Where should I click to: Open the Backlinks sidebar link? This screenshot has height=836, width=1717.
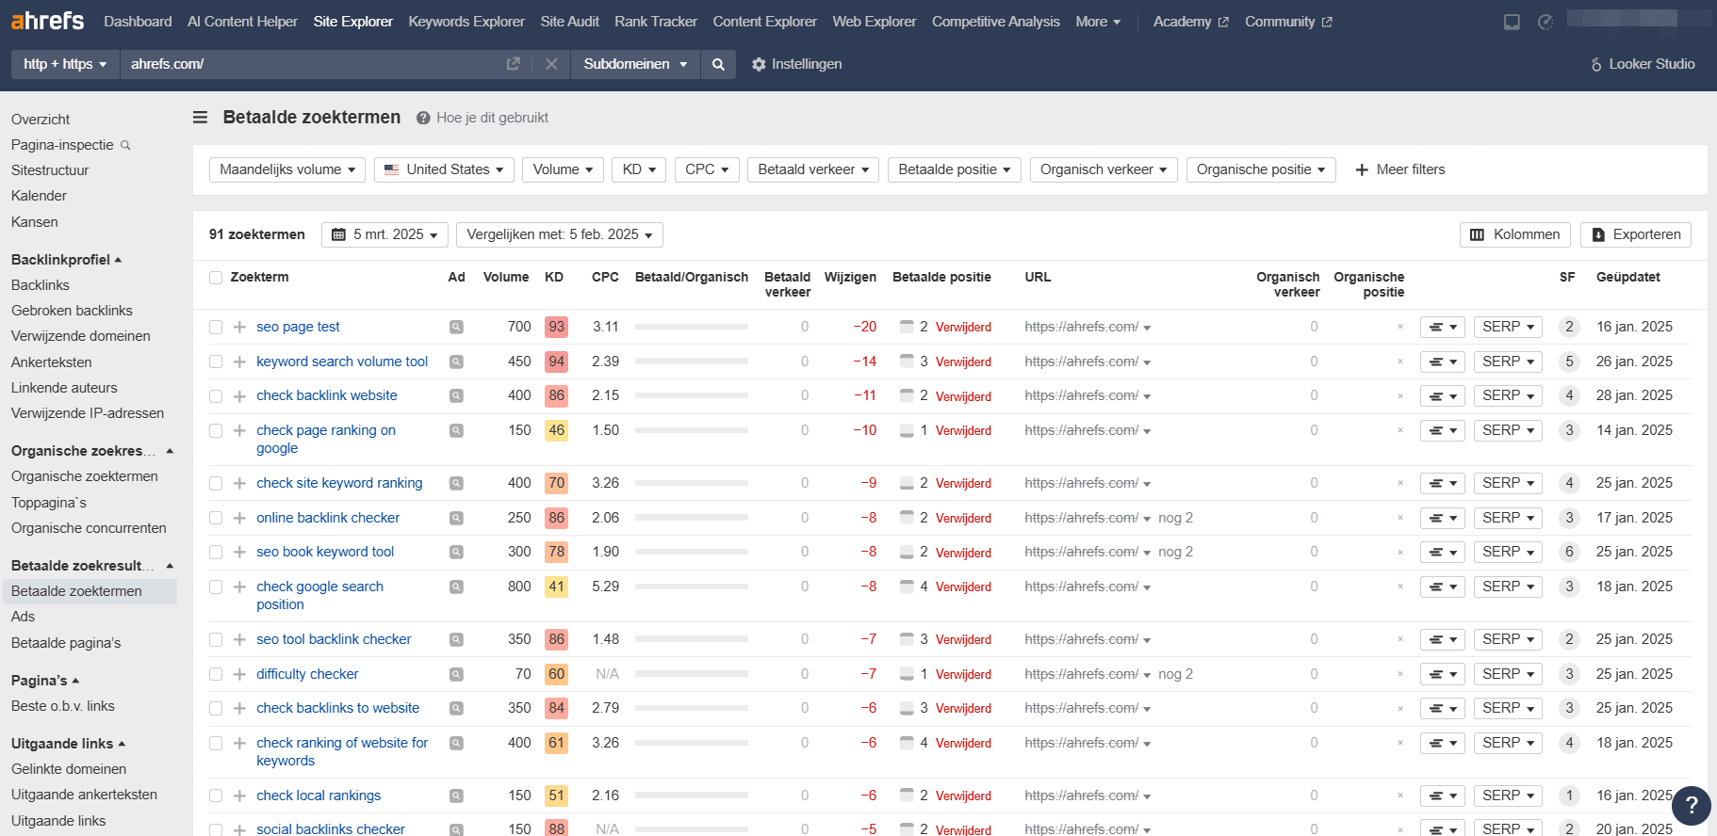tap(41, 285)
